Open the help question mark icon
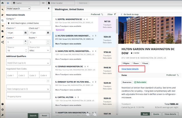 pyautogui.click(x=2, y=104)
